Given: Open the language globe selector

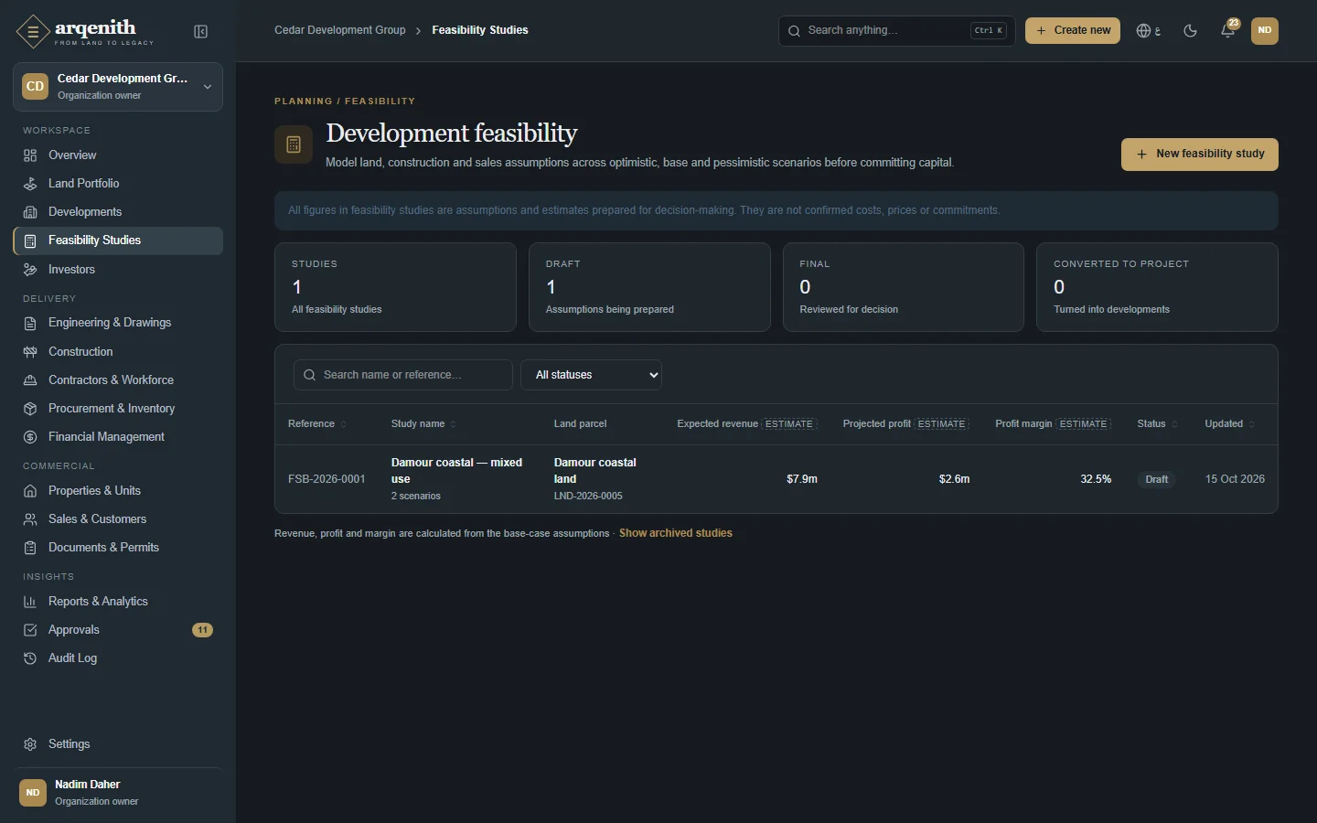Looking at the screenshot, I should coord(1149,31).
